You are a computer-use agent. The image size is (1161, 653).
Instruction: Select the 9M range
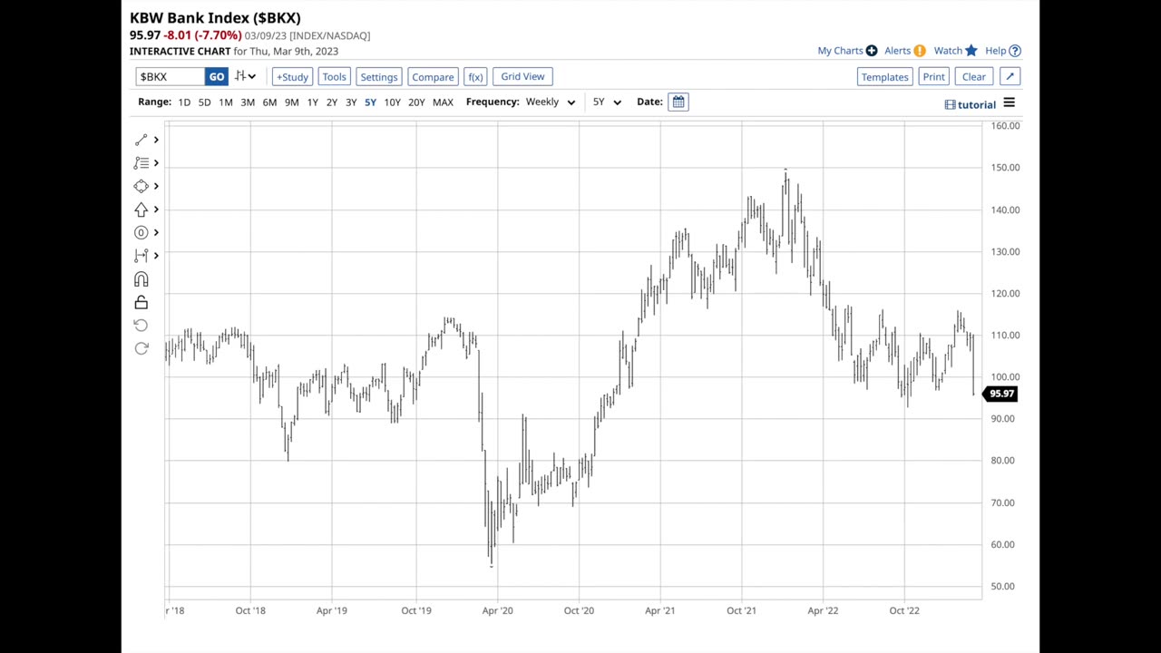click(x=291, y=102)
